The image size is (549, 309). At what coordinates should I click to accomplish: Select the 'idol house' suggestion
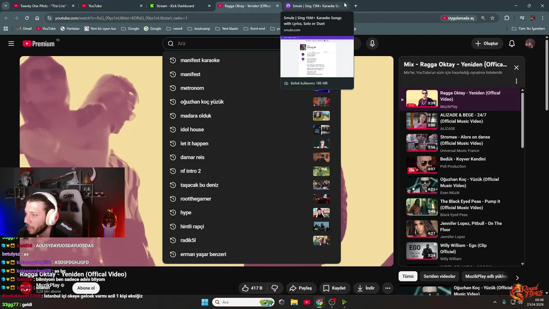(x=251, y=130)
